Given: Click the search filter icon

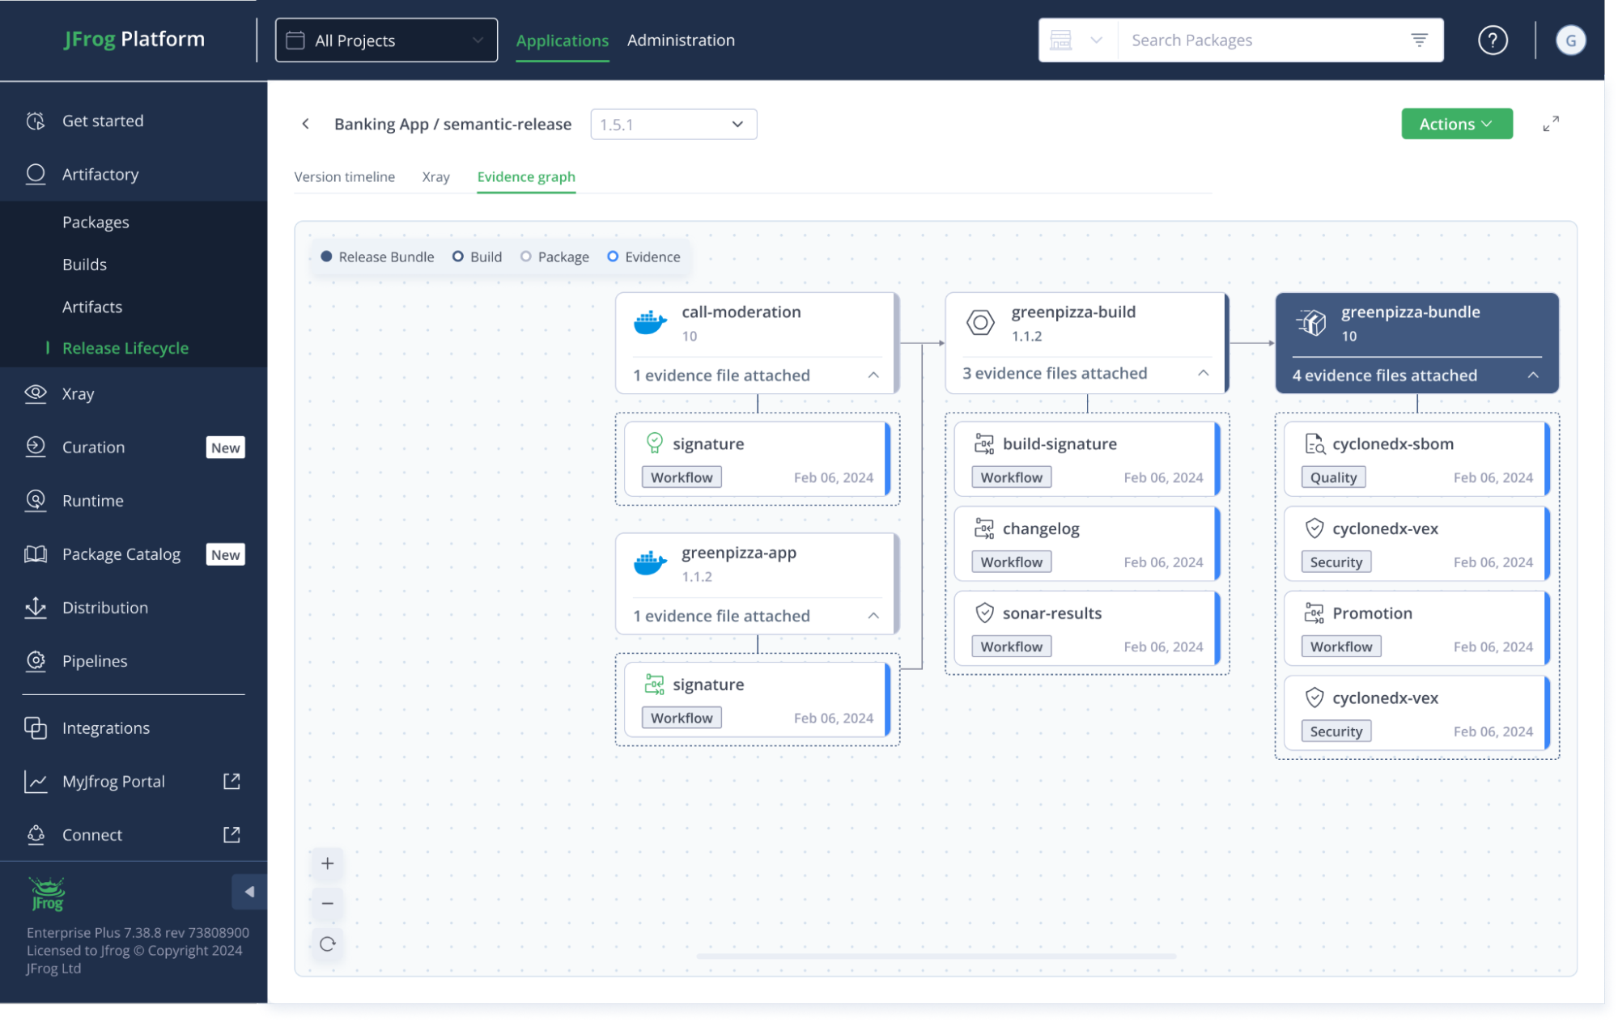Looking at the screenshot, I should pyautogui.click(x=1419, y=40).
